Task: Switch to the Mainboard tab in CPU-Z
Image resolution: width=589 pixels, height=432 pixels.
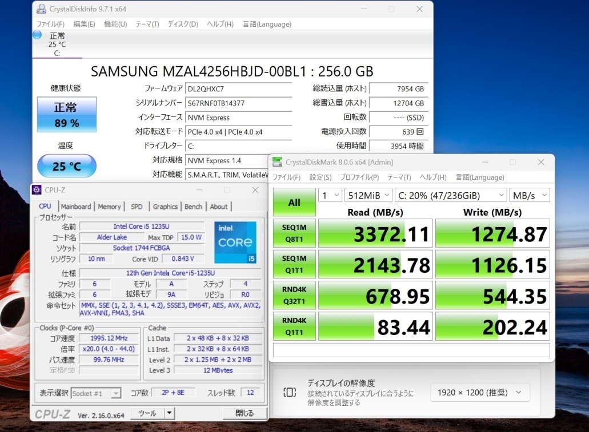Action: click(76, 207)
